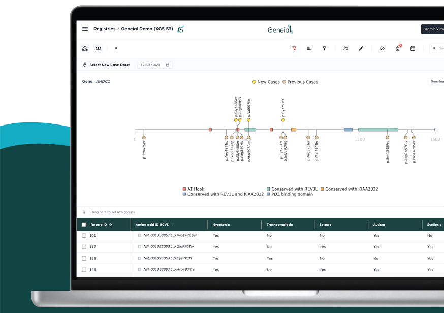Click the microscope icon with red badge
444x313 pixels.
398,48
